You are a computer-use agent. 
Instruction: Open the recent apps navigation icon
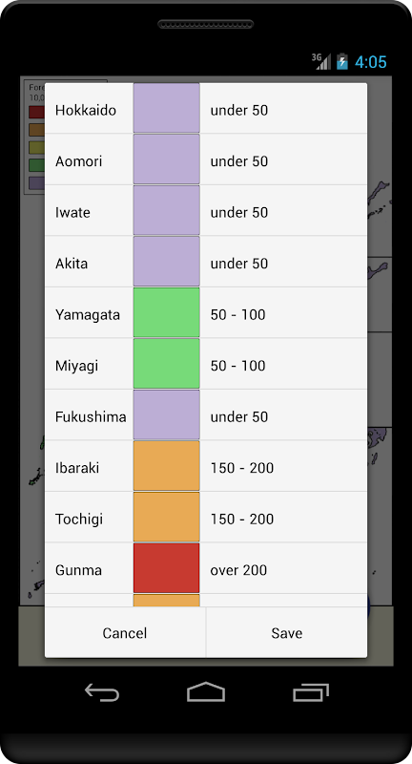[x=311, y=691]
